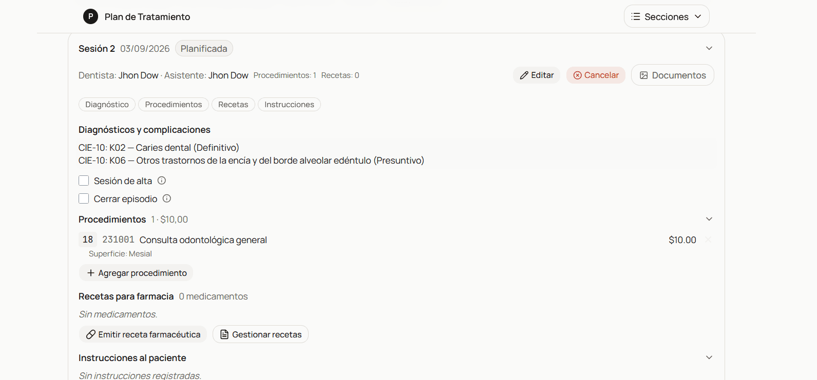Click the P avatar beside Plan de Tratamiento
The height and width of the screenshot is (380, 817).
90,16
